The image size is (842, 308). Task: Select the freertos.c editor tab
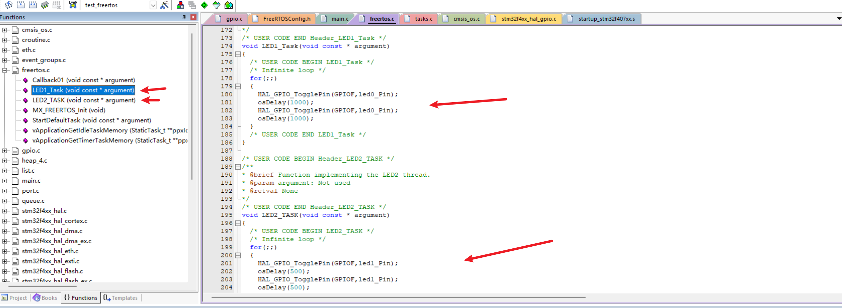click(x=378, y=19)
